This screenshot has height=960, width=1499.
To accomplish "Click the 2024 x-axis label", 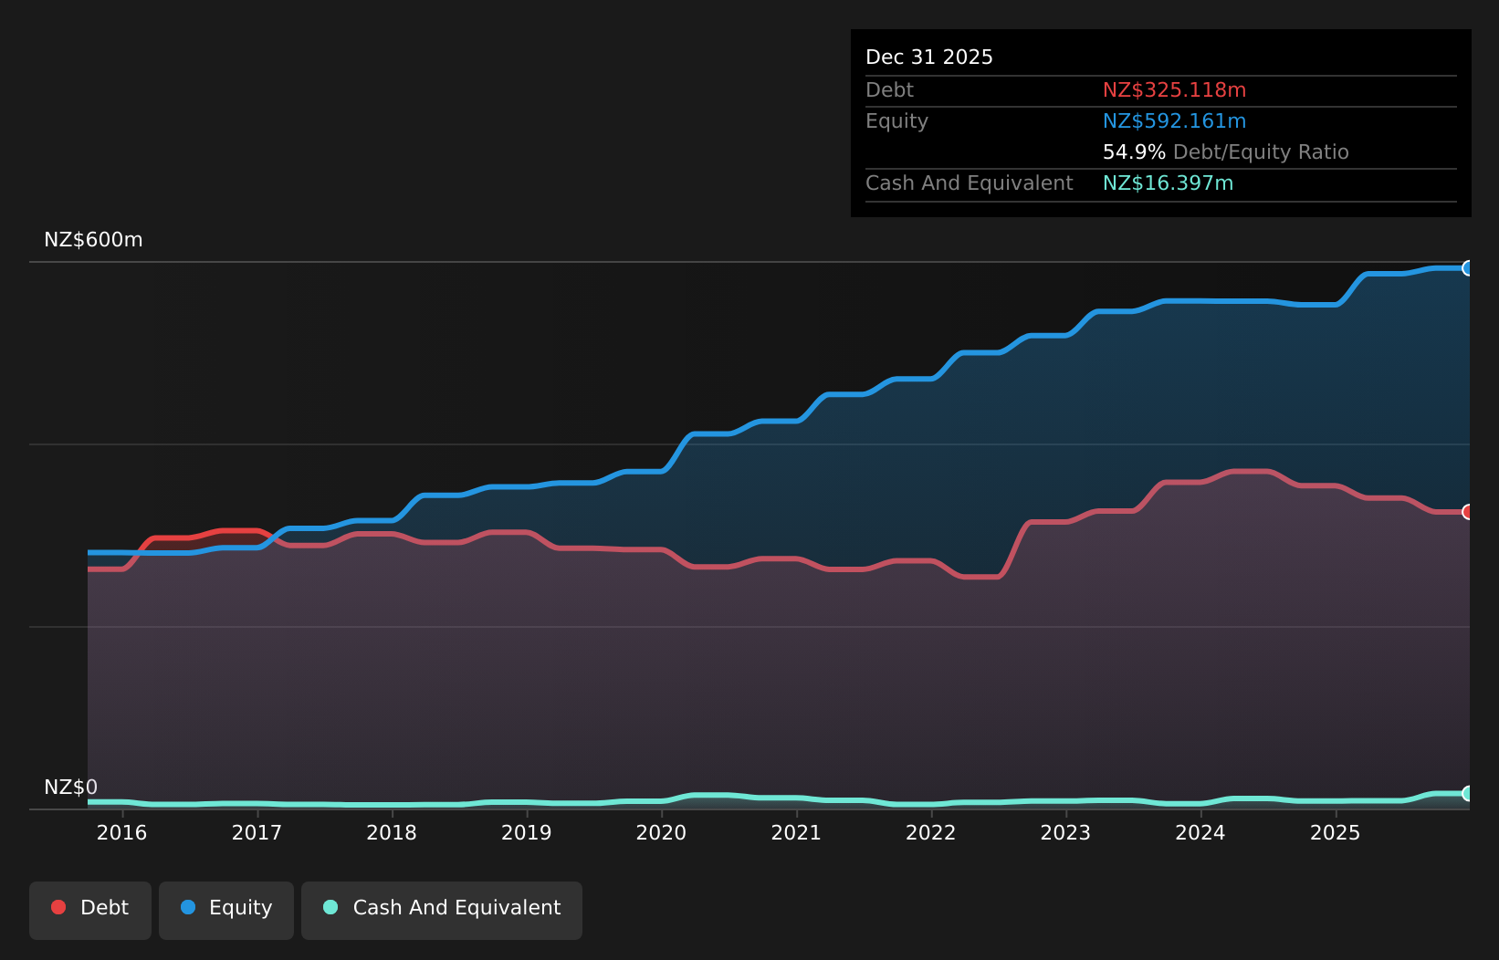I will tap(1200, 832).
